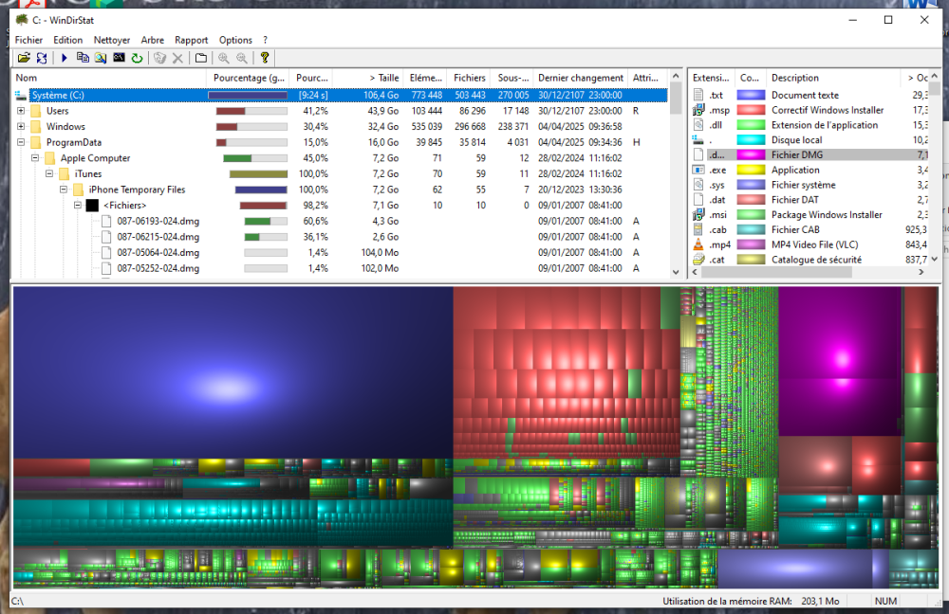
Task: Select the 087-05064-024.dmg row
Action: tap(339, 253)
